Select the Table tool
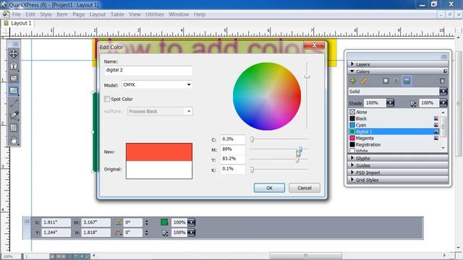 tap(14, 128)
